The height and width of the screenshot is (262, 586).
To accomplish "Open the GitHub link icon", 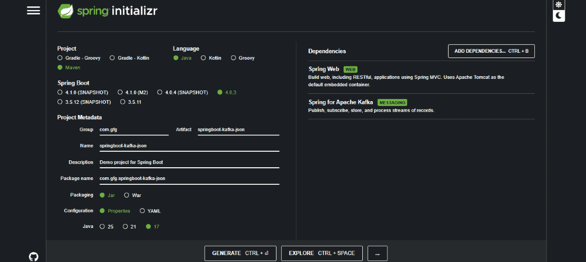I will pos(33,257).
